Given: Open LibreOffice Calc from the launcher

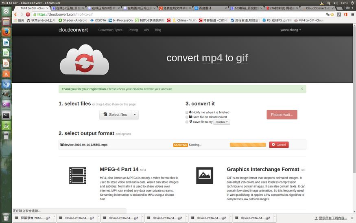Looking at the screenshot, I should point(6,53).
